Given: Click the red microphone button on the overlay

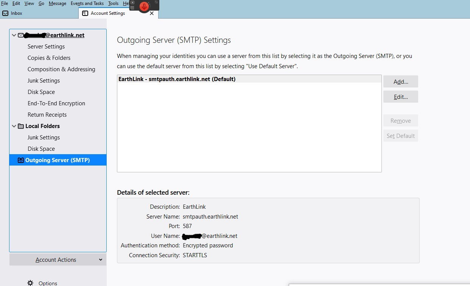Looking at the screenshot, I should click(x=144, y=6).
